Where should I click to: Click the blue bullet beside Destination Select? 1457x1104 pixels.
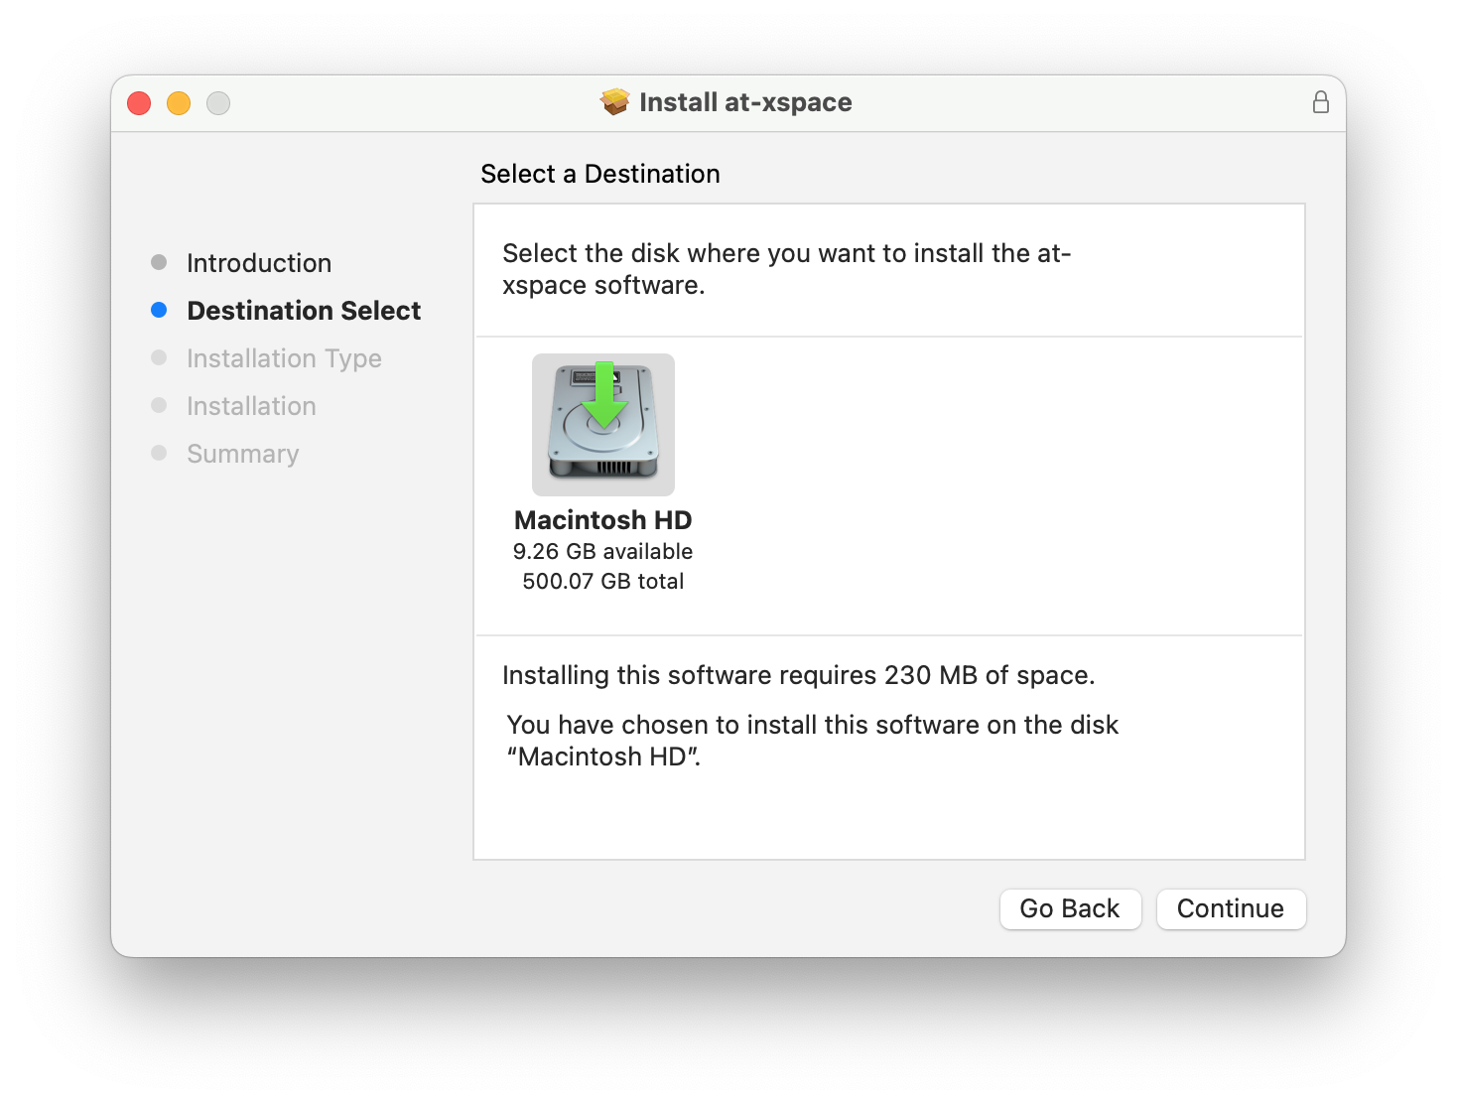coord(159,311)
